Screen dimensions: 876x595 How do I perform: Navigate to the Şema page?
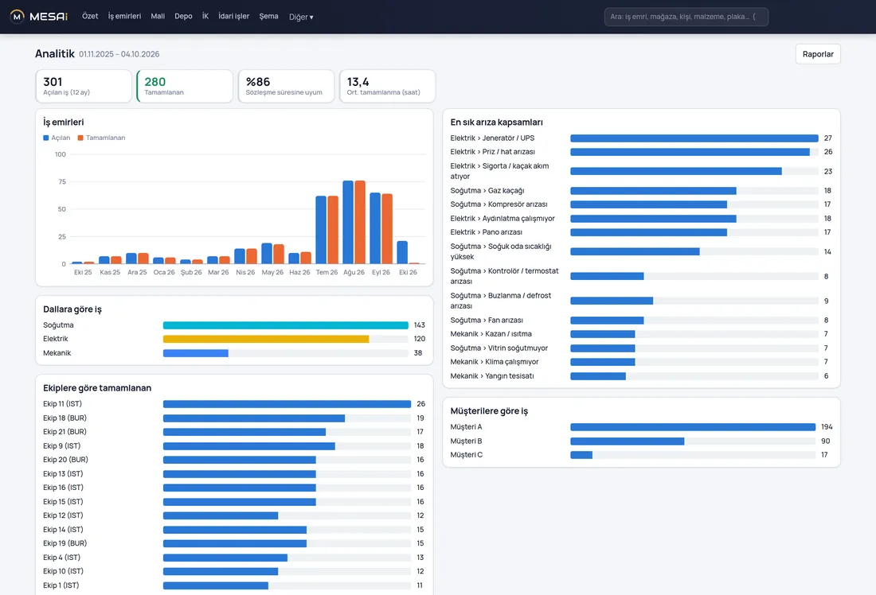(x=268, y=16)
